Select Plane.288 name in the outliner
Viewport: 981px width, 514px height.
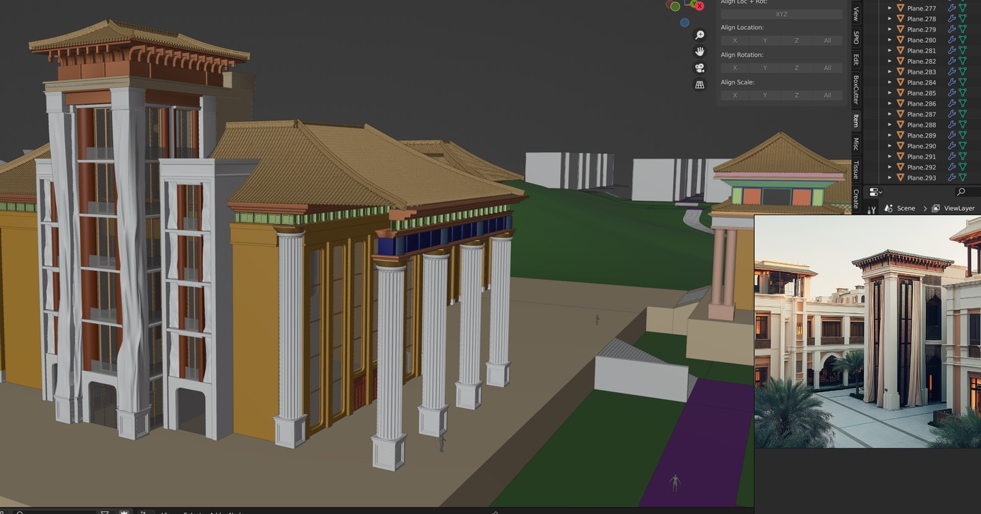[922, 125]
